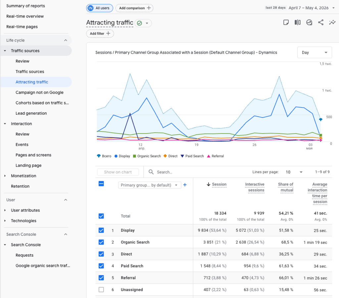This screenshot has width=339, height=298.
Task: Click the compare columns icon
Action: coord(298,22)
